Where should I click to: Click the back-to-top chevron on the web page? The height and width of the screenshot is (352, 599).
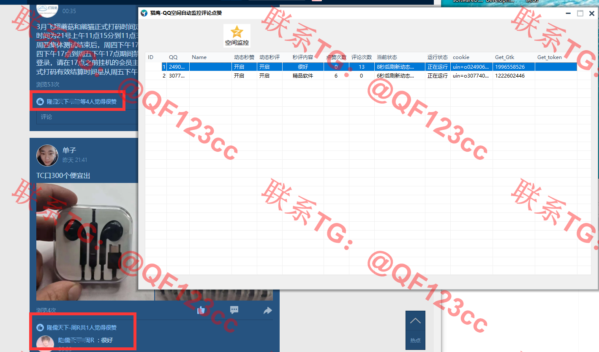415,321
